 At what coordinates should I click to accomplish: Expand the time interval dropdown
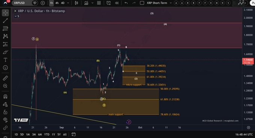coord(68,3)
